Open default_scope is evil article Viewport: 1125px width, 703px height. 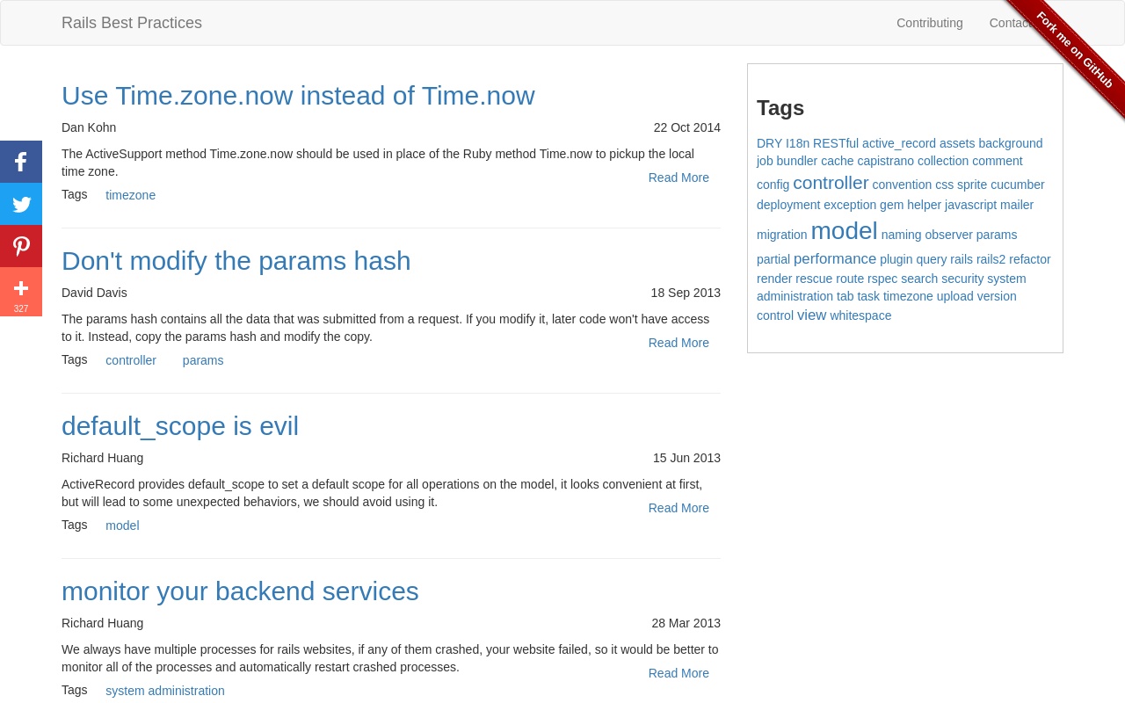coord(180,426)
